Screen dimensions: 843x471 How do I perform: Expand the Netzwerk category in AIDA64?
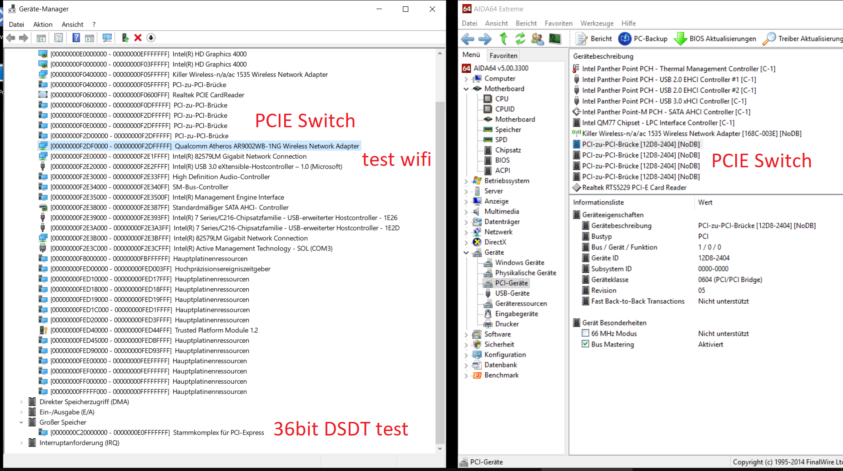tap(466, 231)
